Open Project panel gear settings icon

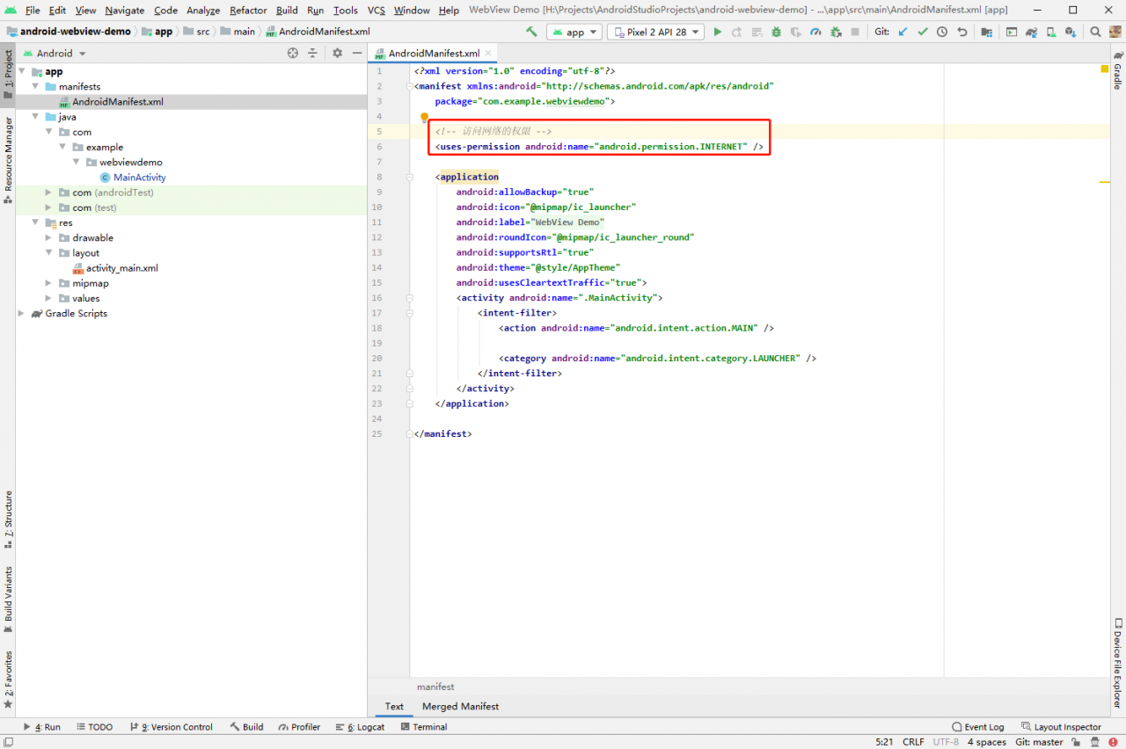pyautogui.click(x=337, y=53)
